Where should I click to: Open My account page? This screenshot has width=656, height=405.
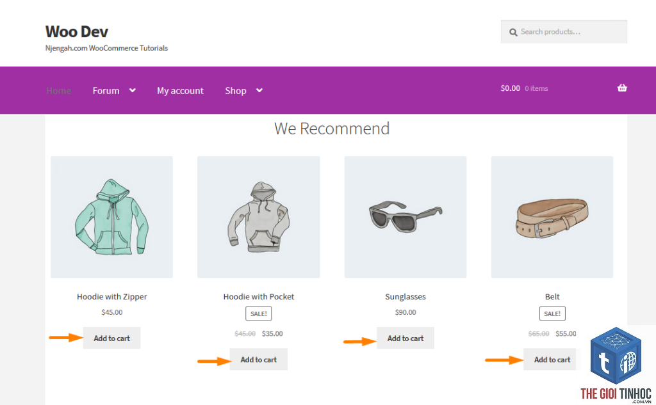(x=180, y=91)
